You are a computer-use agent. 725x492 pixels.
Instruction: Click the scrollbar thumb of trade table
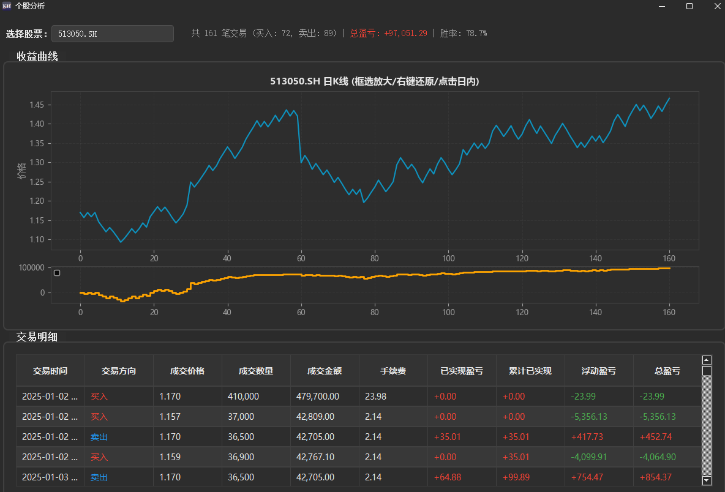point(707,371)
